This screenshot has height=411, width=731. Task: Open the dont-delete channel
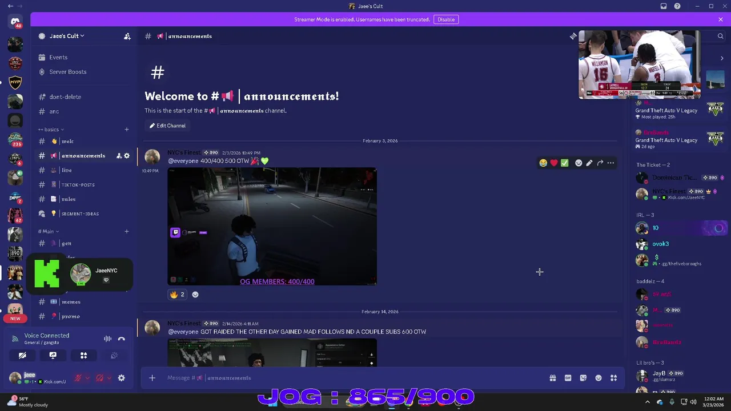click(83, 96)
